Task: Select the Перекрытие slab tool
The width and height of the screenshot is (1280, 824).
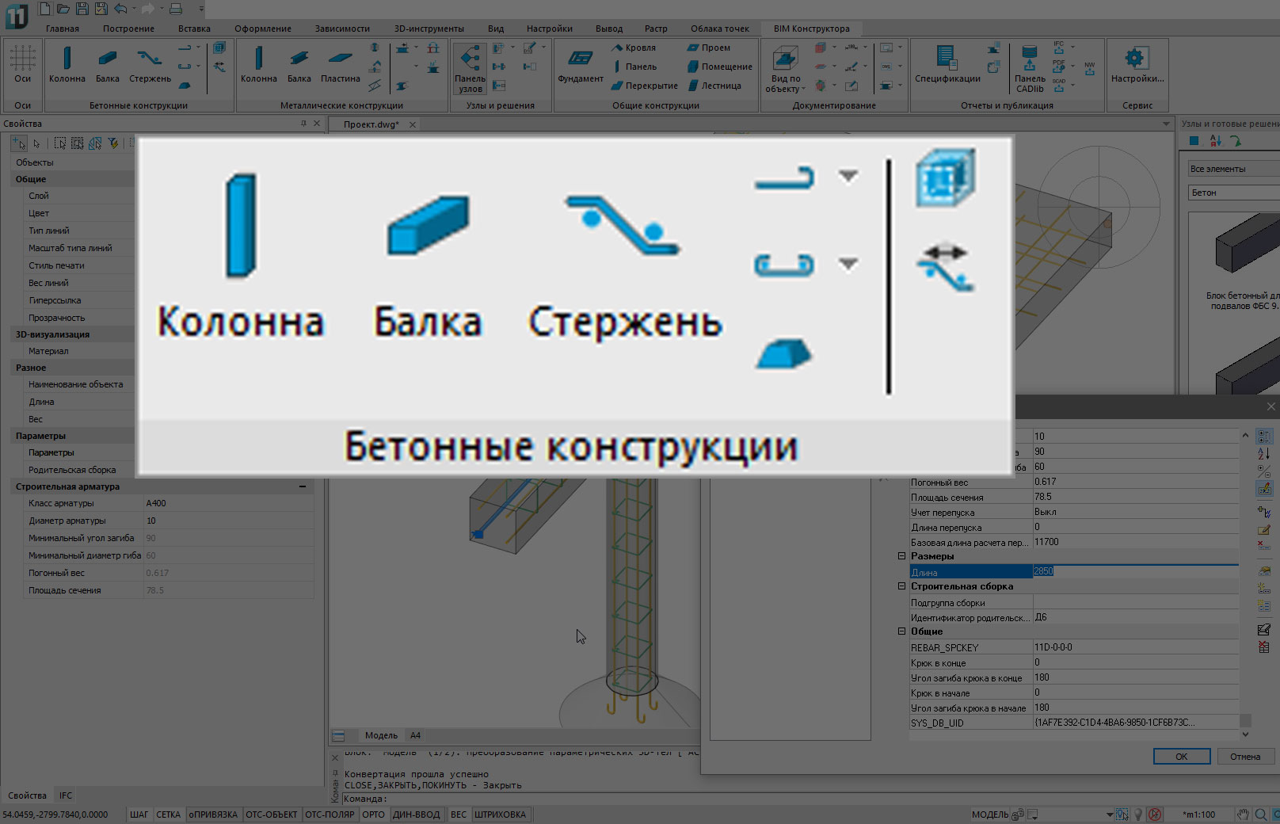Action: 644,86
